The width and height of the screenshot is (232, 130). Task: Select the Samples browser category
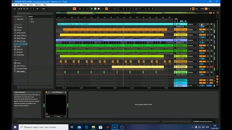click(20, 49)
